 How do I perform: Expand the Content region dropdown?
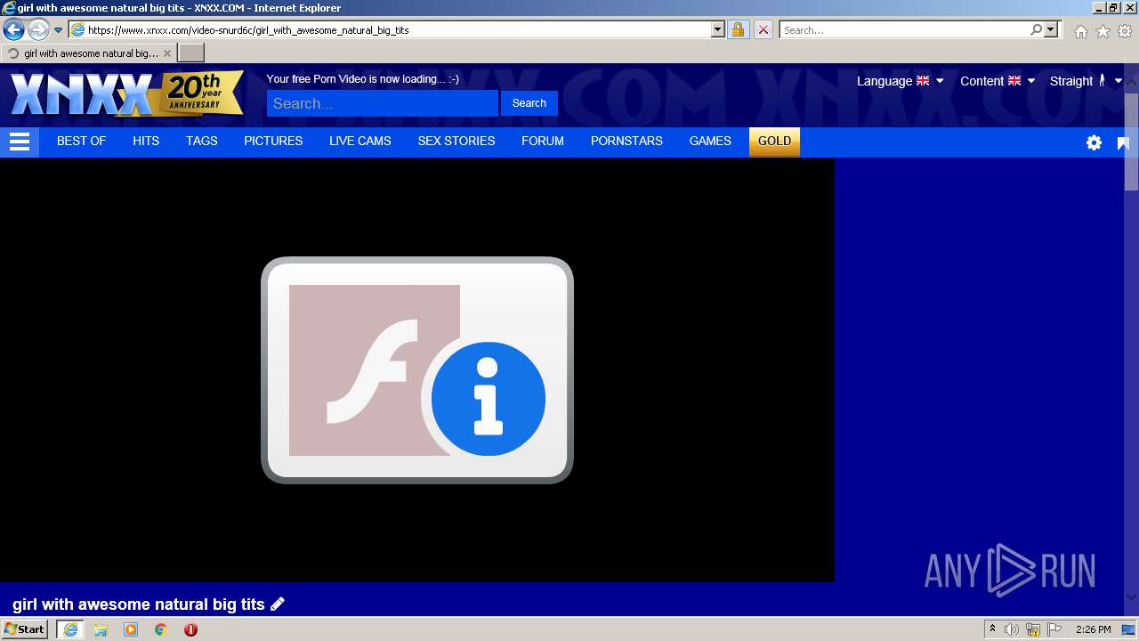(998, 81)
